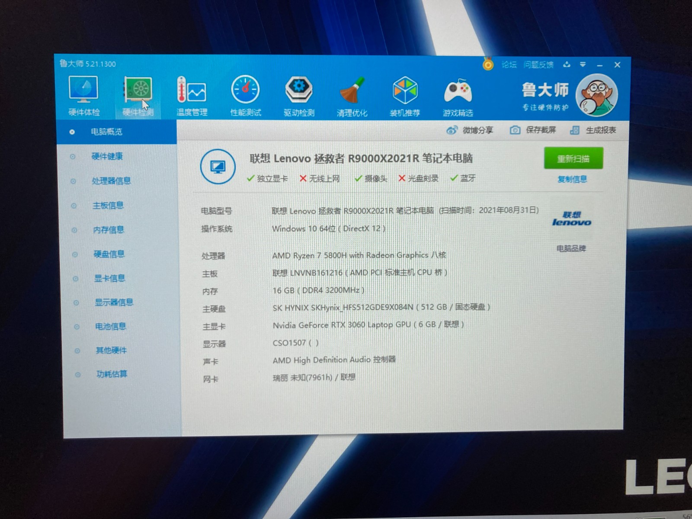
Task: Click the Lenovo brand logo
Action: click(x=571, y=219)
